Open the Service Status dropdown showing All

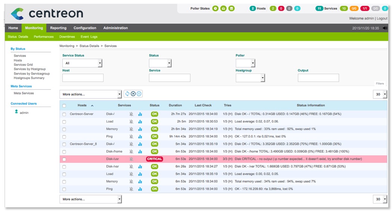click(82, 63)
